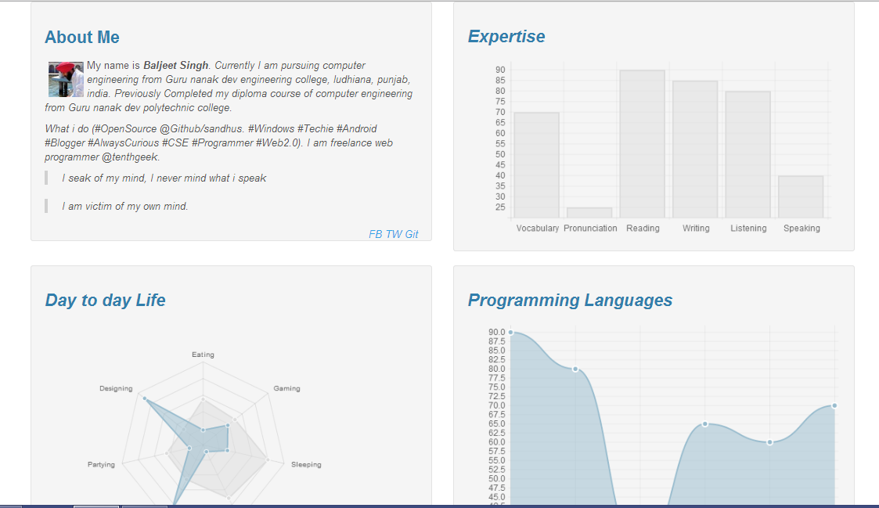Click the 90 value on Expertise y-axis
The image size is (879, 508).
pos(500,70)
